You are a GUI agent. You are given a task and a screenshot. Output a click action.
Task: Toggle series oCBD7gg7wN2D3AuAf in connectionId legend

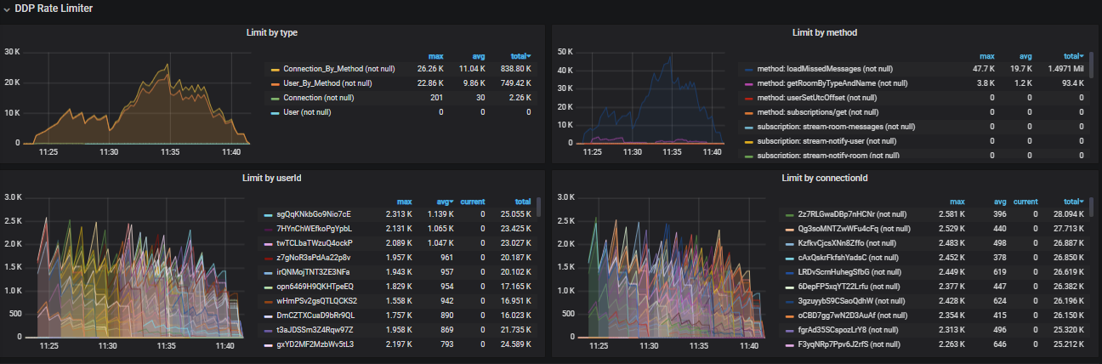(x=851, y=315)
